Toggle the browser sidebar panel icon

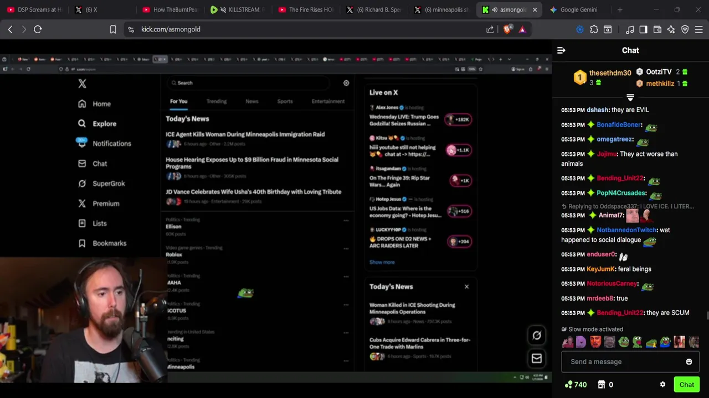(643, 29)
